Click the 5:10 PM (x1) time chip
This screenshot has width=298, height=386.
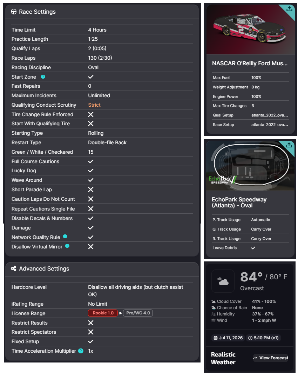coord(263,338)
